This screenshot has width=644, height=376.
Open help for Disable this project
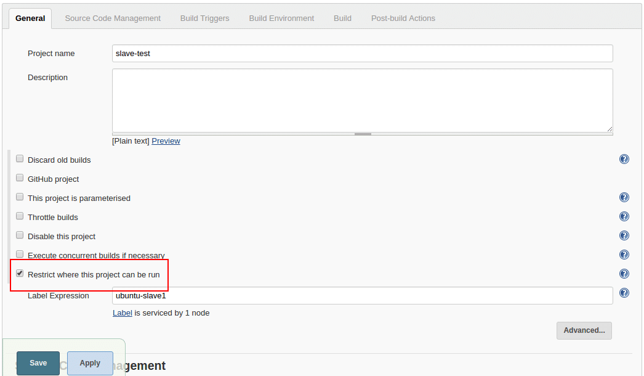[624, 235]
